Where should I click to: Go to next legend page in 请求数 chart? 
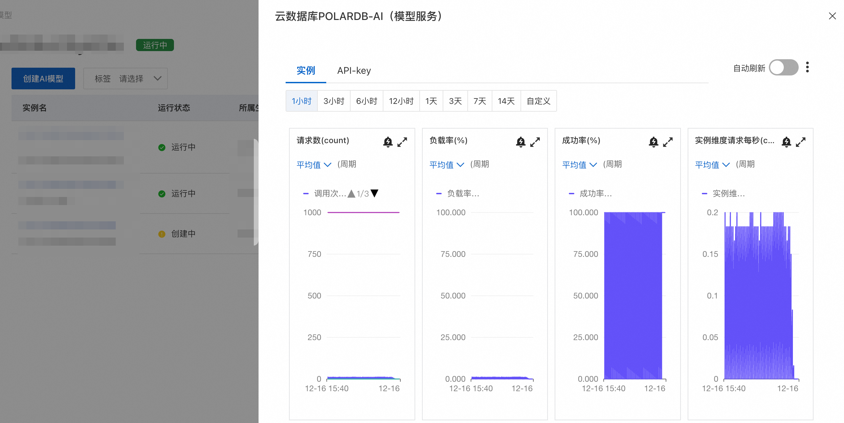[x=374, y=194]
